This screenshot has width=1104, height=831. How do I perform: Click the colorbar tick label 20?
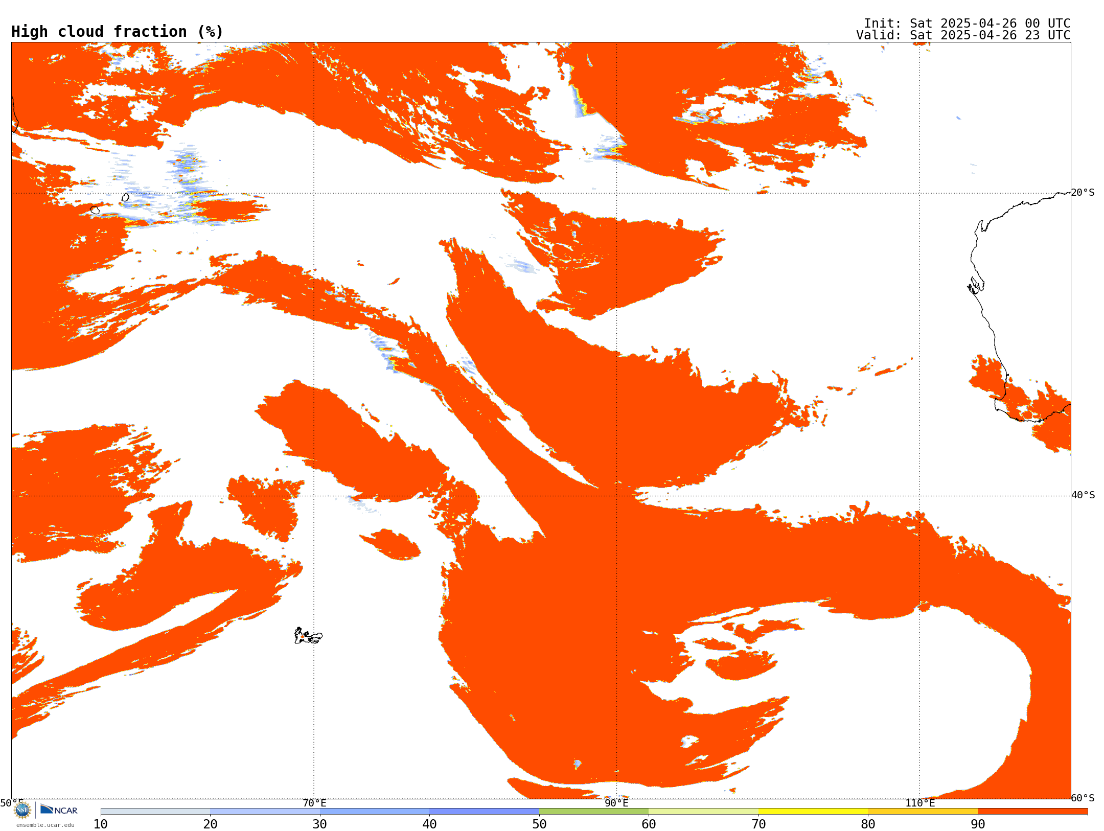[210, 824]
